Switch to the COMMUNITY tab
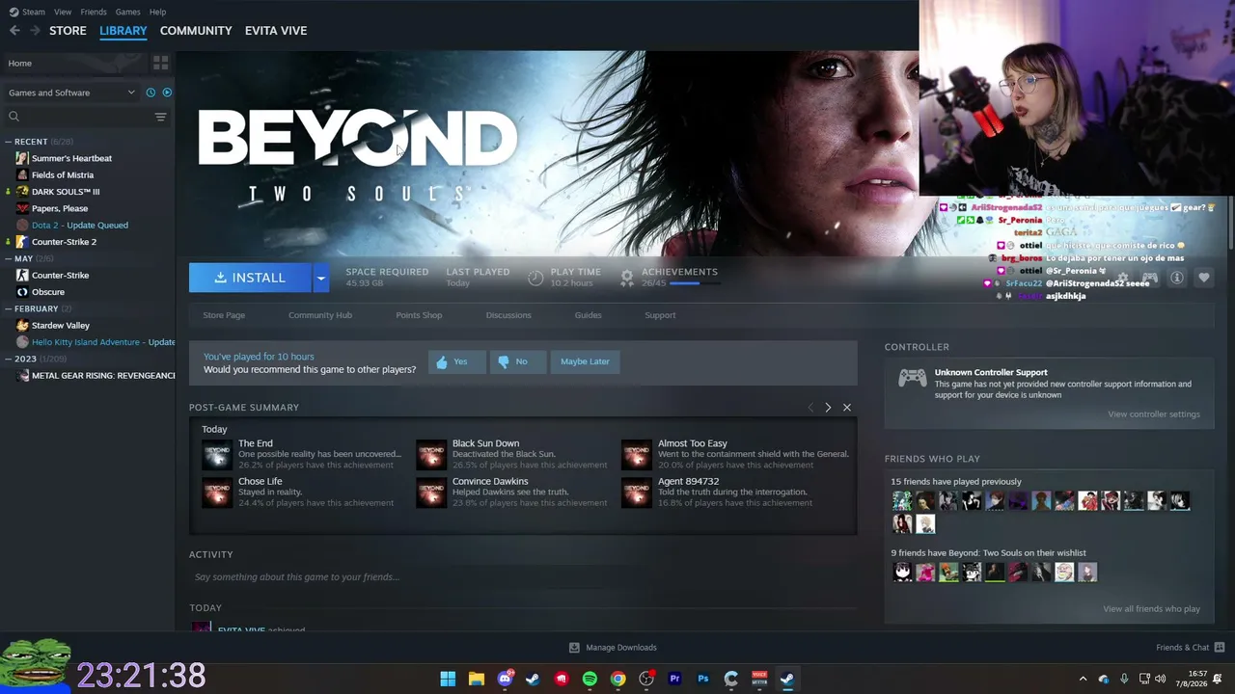 [196, 31]
